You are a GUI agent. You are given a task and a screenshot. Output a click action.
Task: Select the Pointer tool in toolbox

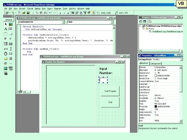point(6,24)
